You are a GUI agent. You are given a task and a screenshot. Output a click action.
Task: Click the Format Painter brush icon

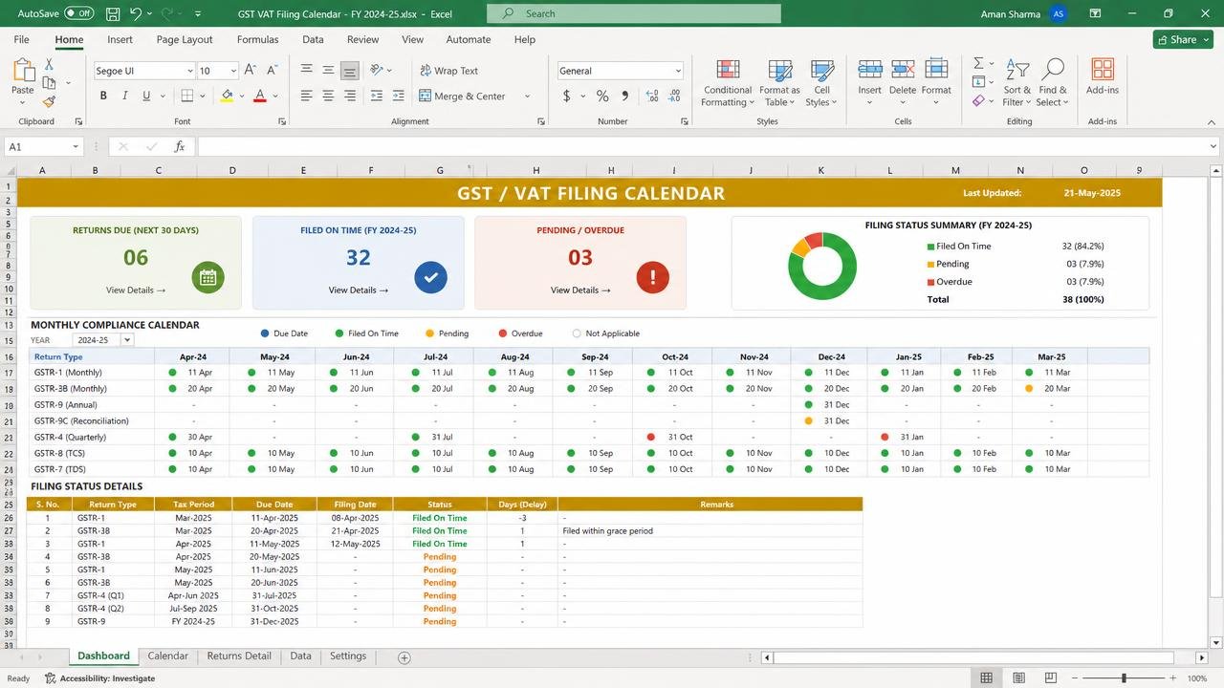[49, 101]
